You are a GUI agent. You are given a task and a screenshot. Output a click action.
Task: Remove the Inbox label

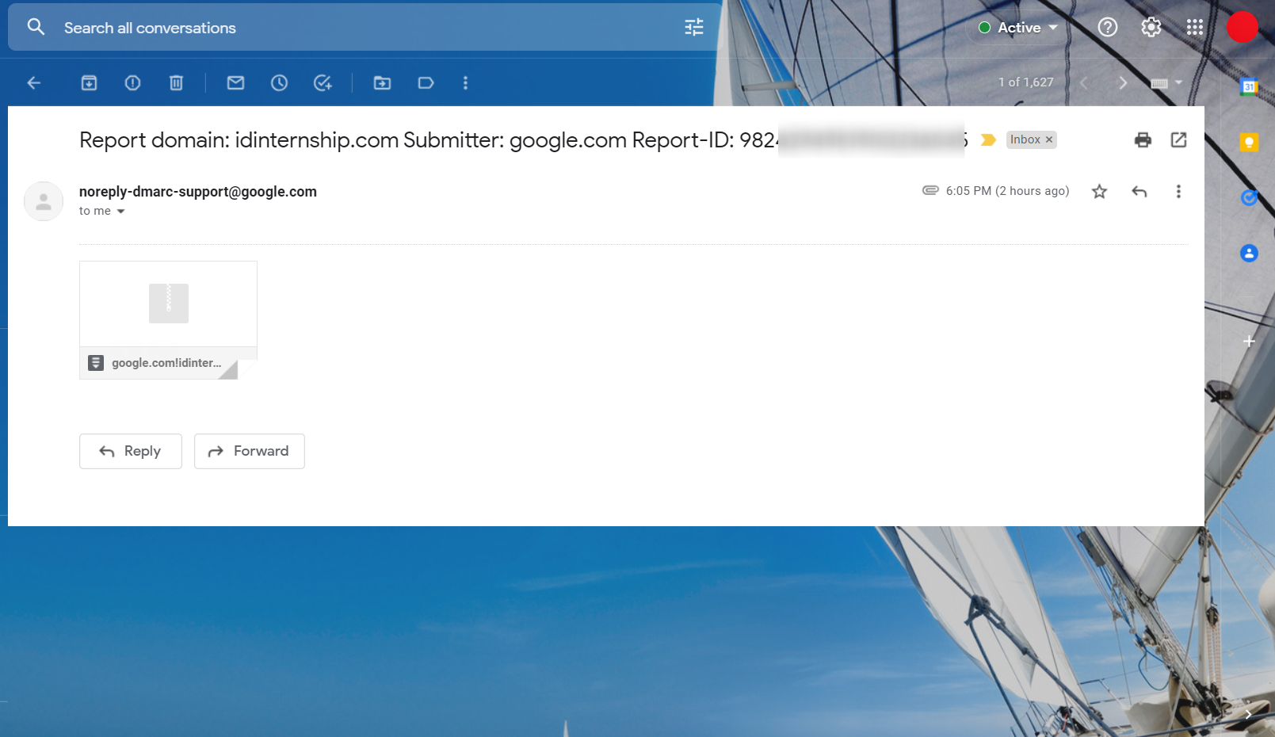tap(1049, 139)
